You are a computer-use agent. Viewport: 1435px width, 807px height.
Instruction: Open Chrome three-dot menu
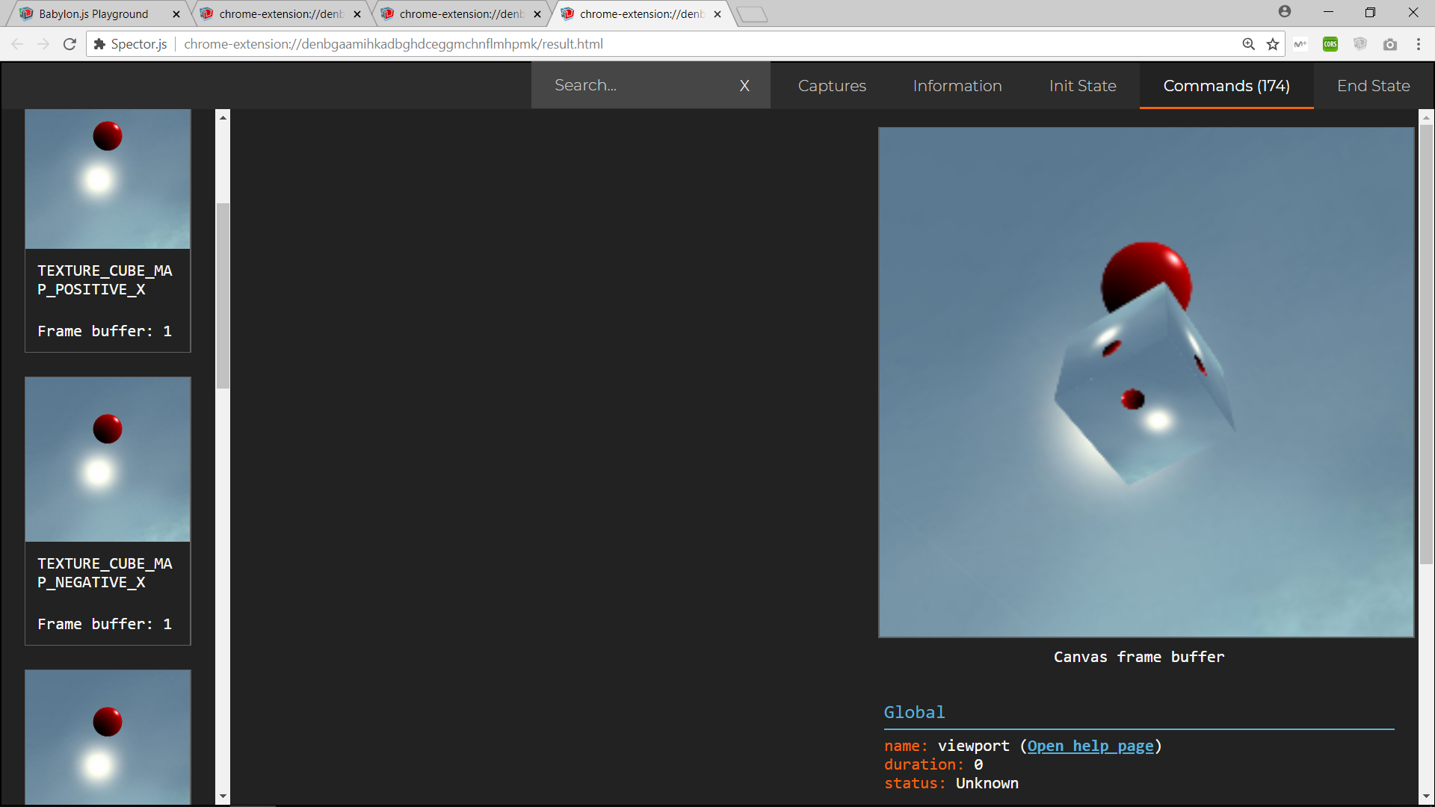(1419, 44)
